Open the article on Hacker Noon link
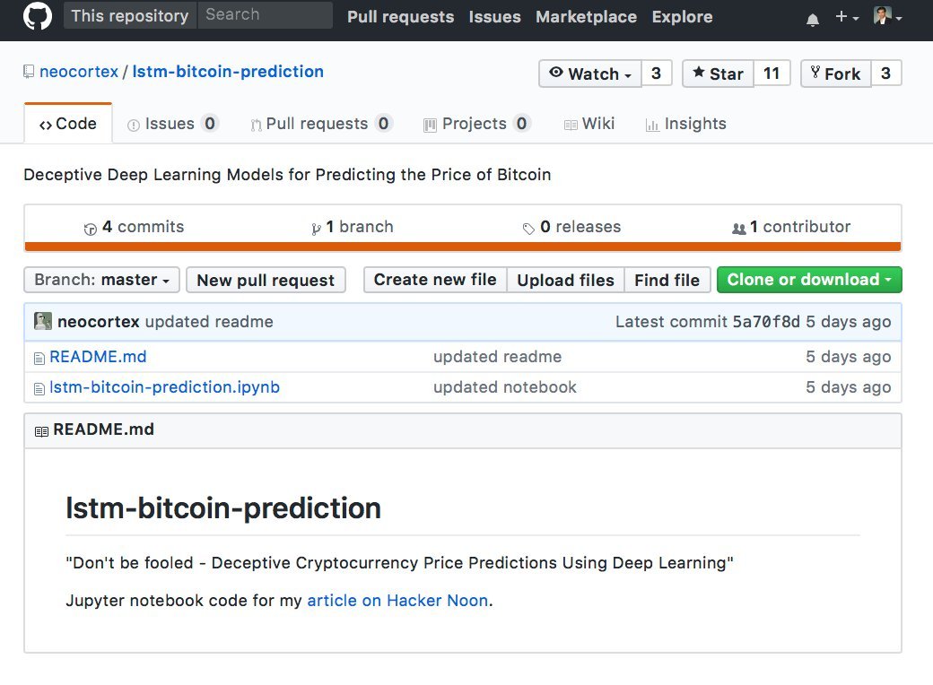The image size is (933, 685). (397, 601)
